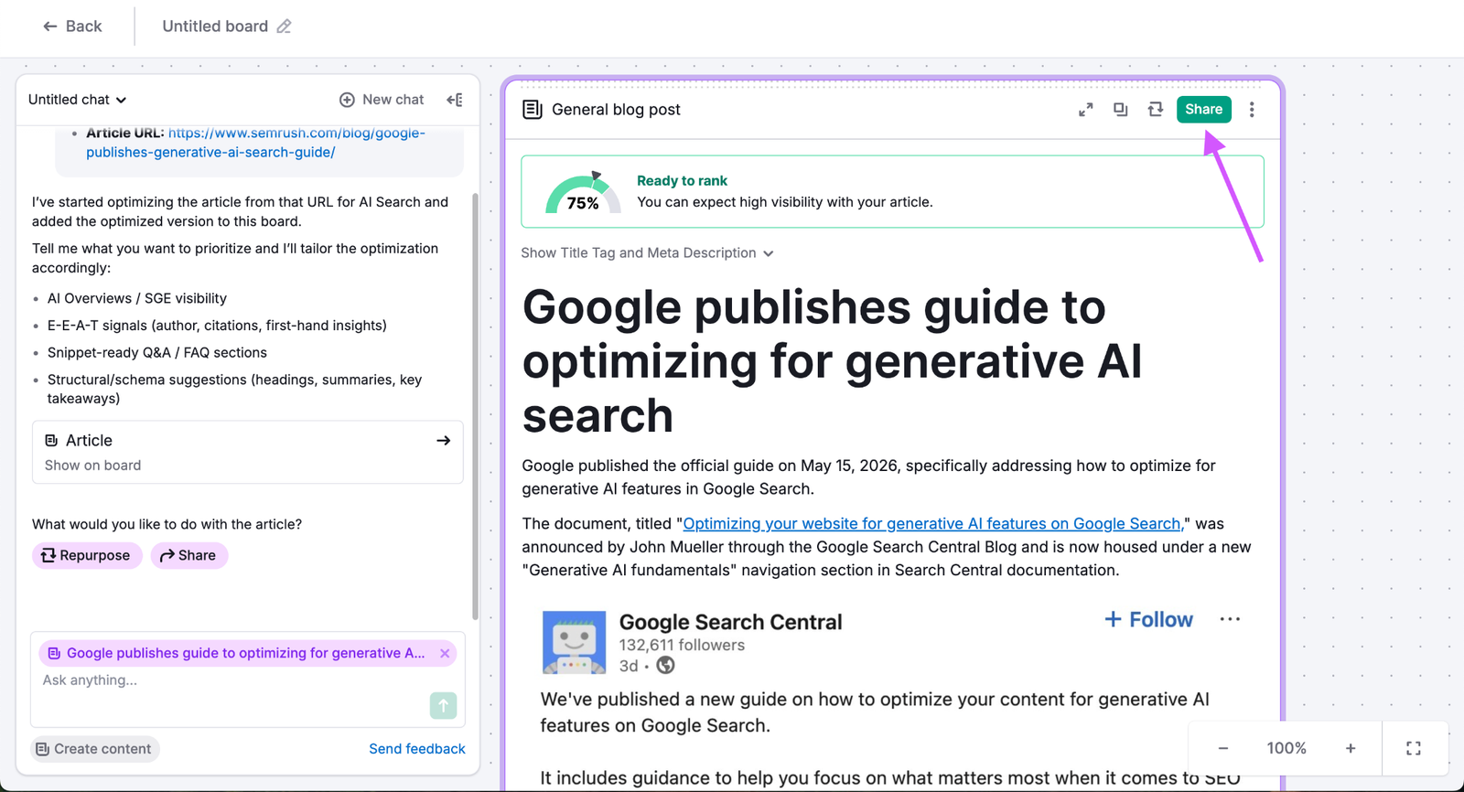Send the chat message arrow button
Screen dimensions: 1464x792
(x=443, y=705)
